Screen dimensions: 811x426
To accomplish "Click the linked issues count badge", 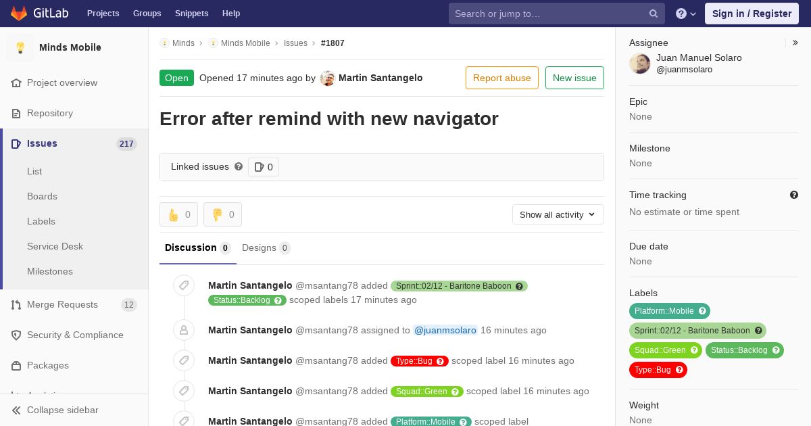I will tap(264, 167).
